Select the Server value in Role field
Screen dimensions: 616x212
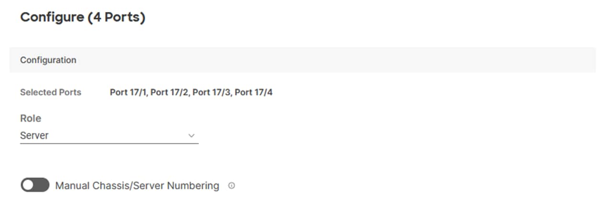[x=34, y=136]
